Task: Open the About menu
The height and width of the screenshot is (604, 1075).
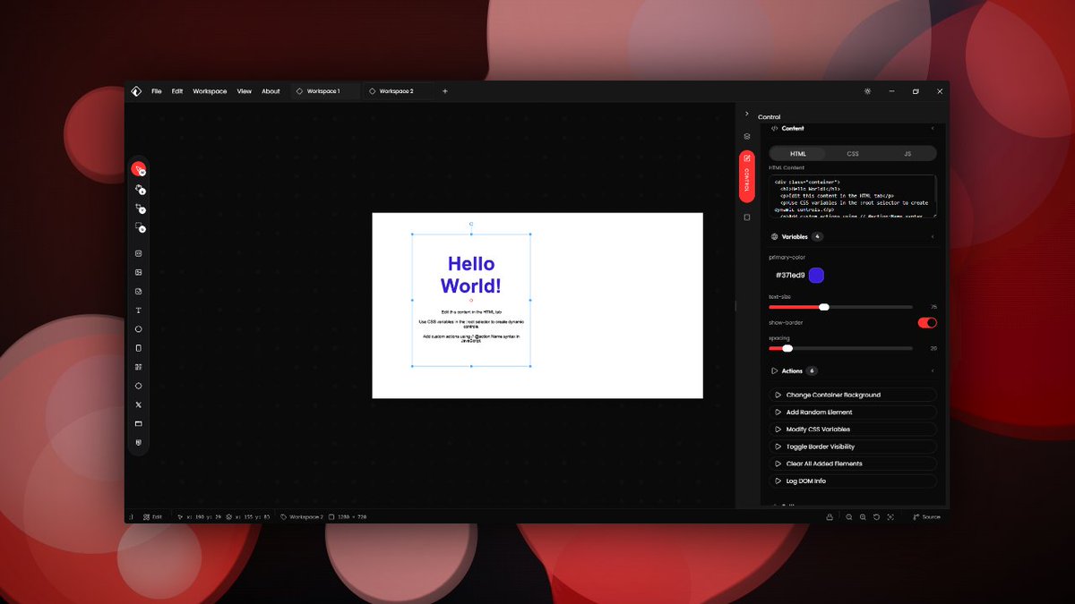Action: 271,91
